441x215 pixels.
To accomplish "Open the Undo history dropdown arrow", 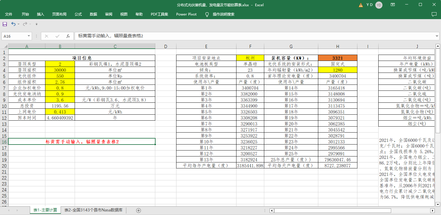I will (19, 24).
